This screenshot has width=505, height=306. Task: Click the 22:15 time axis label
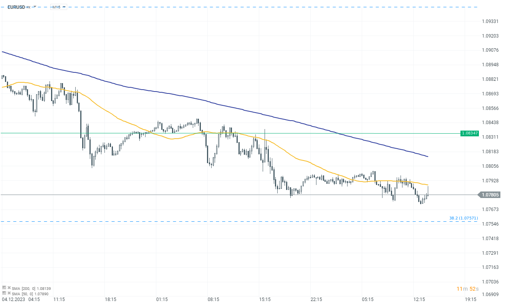(316, 299)
